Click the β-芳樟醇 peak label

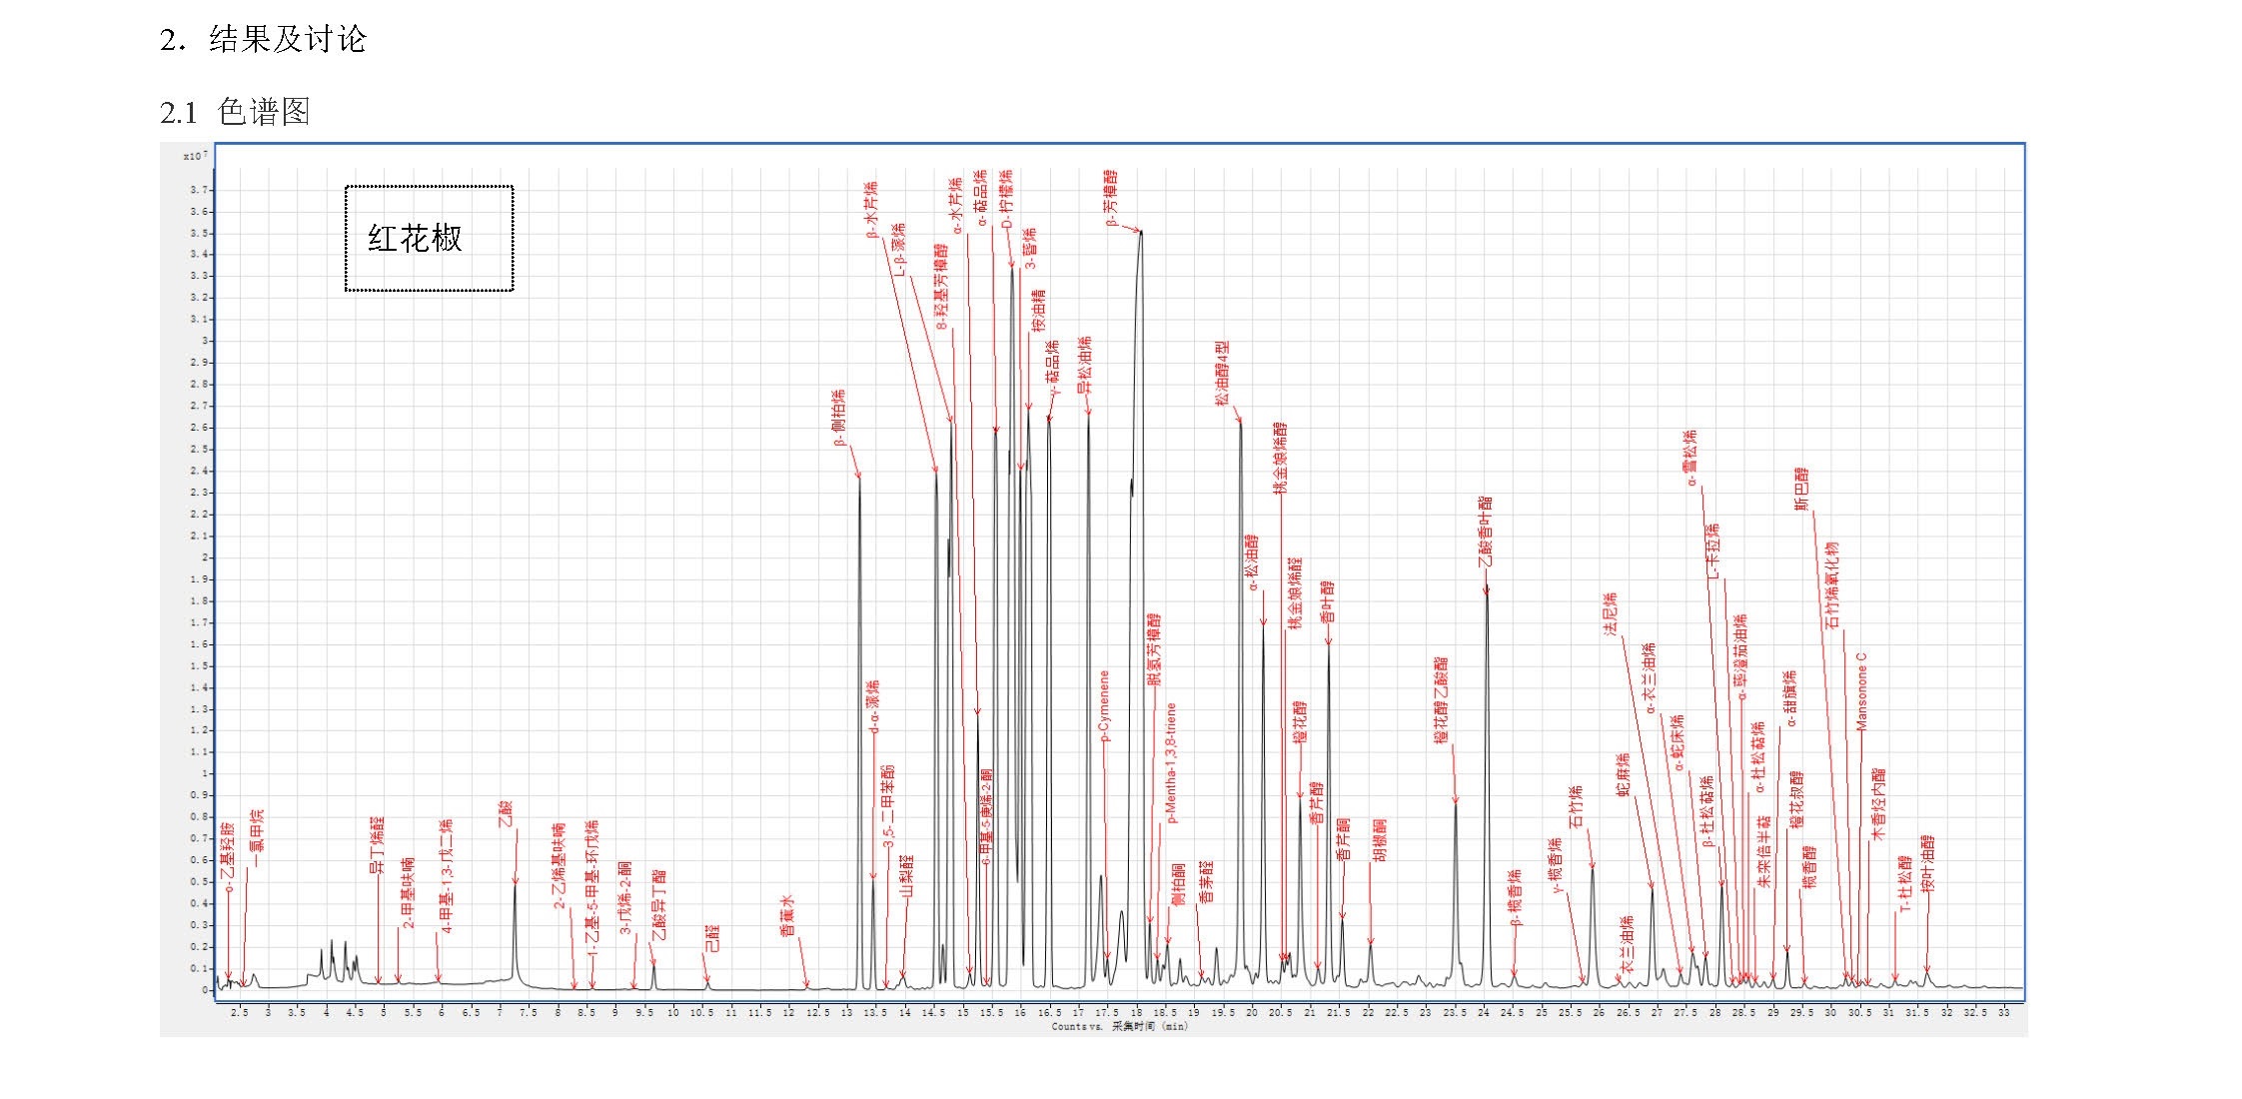[x=1111, y=197]
